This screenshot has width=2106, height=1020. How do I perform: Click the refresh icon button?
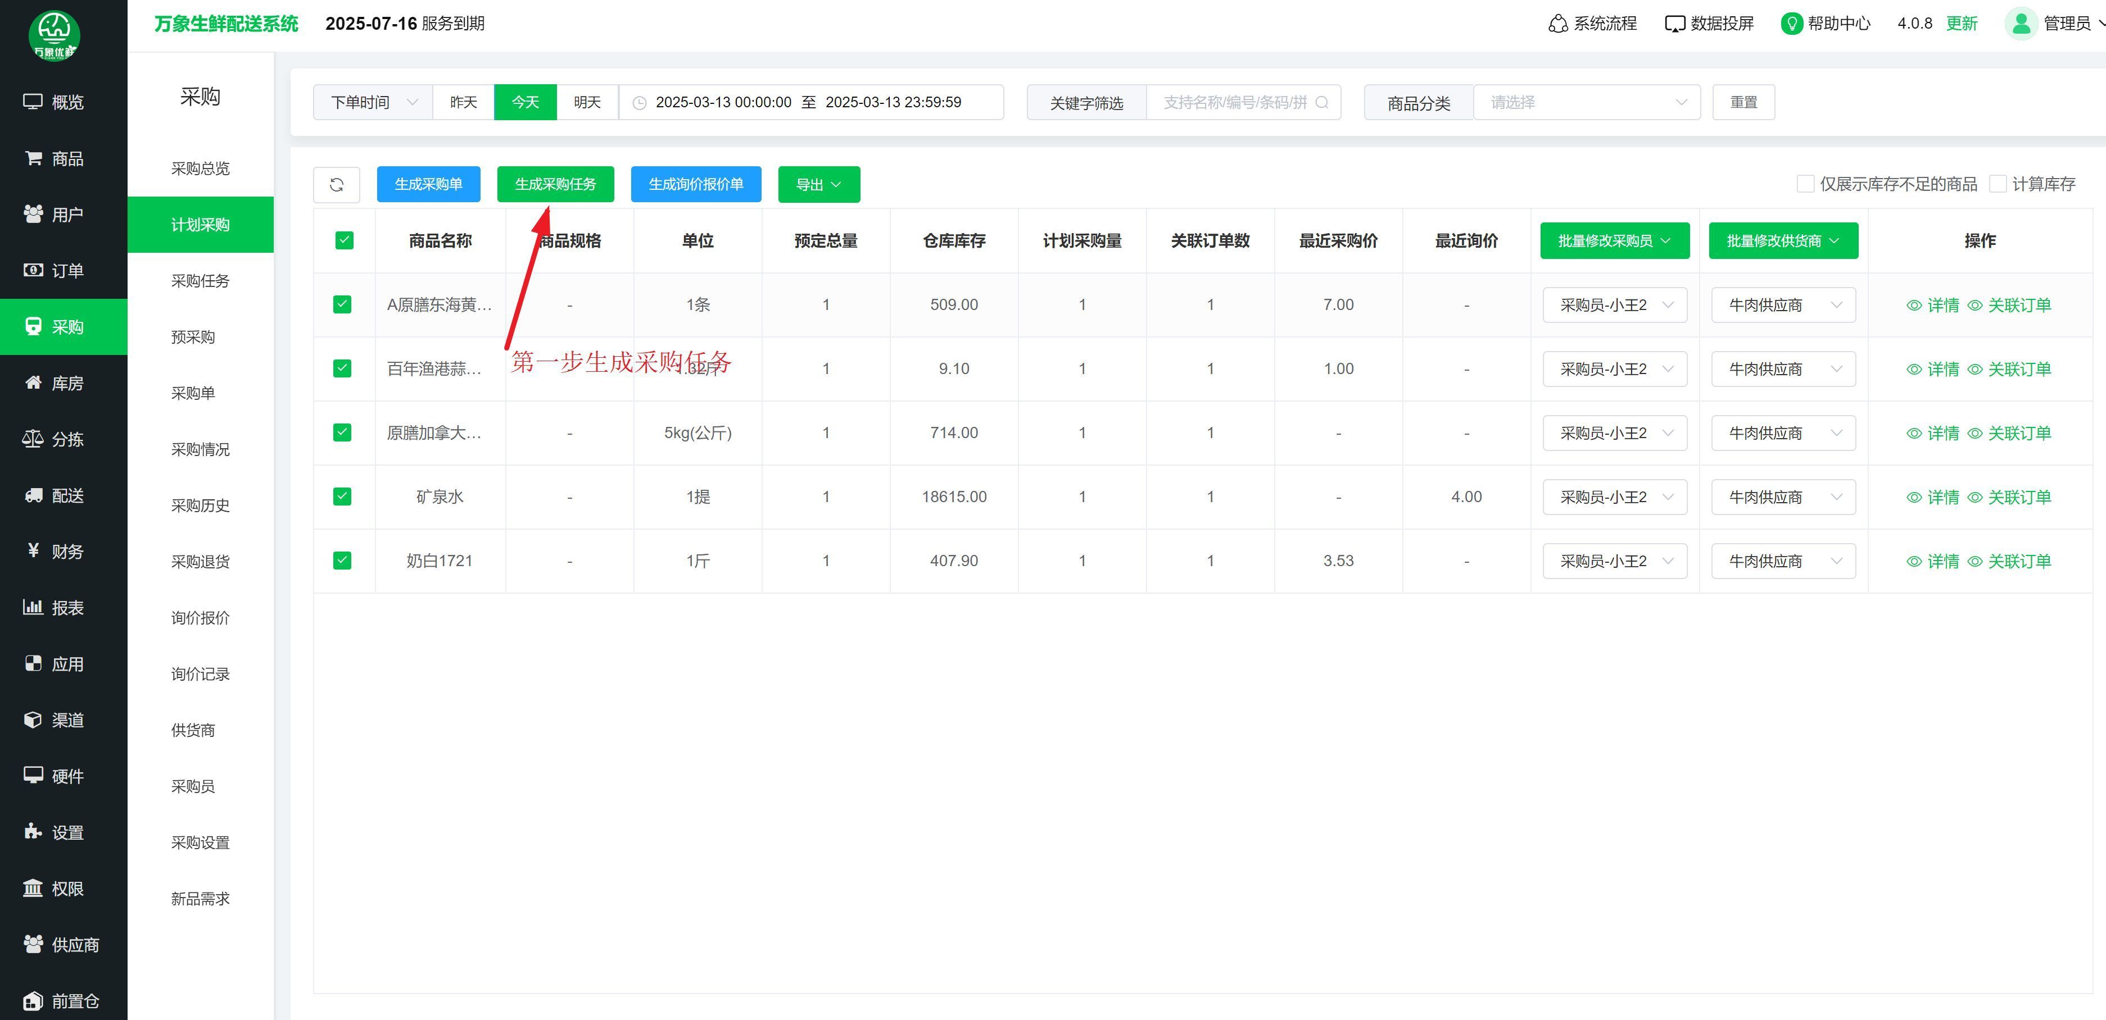coord(336,185)
